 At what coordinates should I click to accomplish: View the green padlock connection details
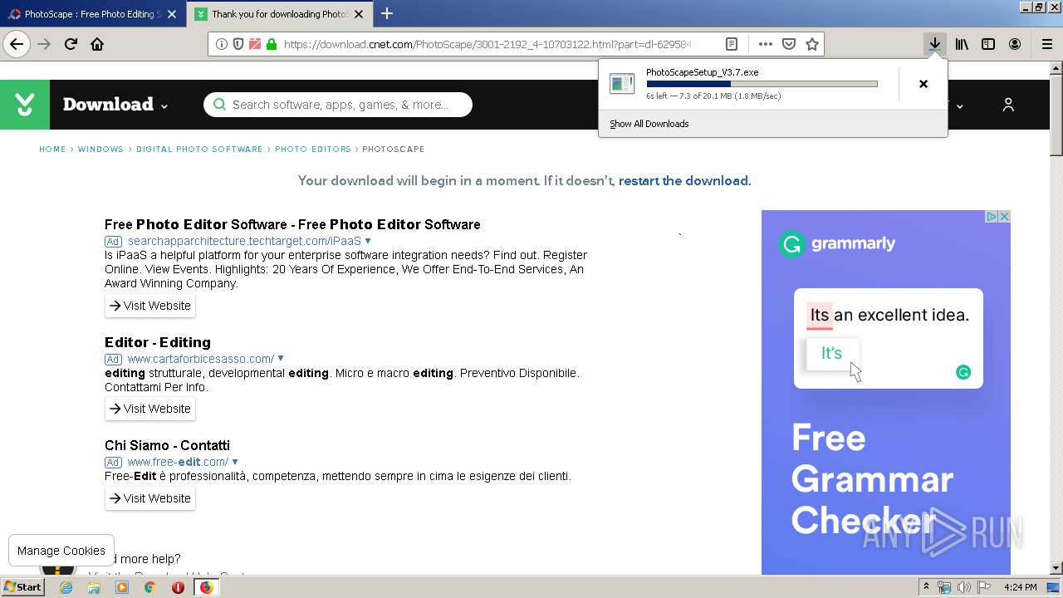coord(271,44)
